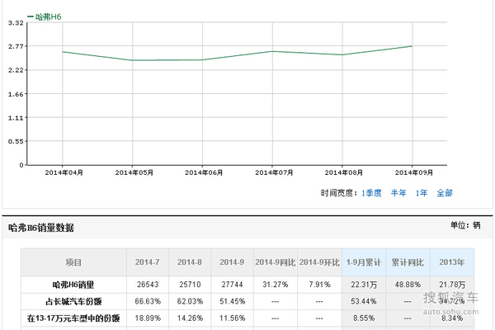
Task: Click the line point at 2014年04月
Action: tap(63, 51)
